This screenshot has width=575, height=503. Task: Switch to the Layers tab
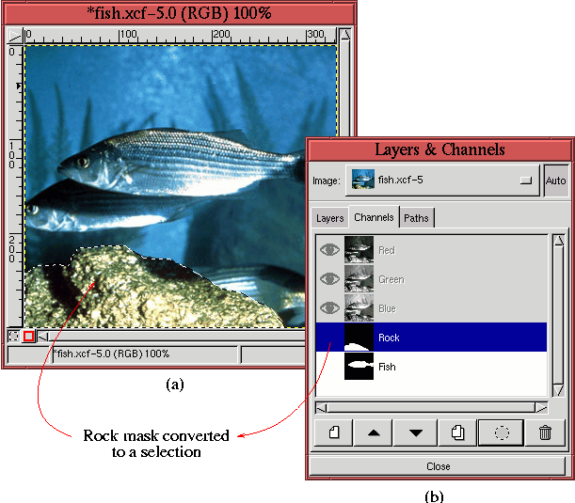point(329,218)
